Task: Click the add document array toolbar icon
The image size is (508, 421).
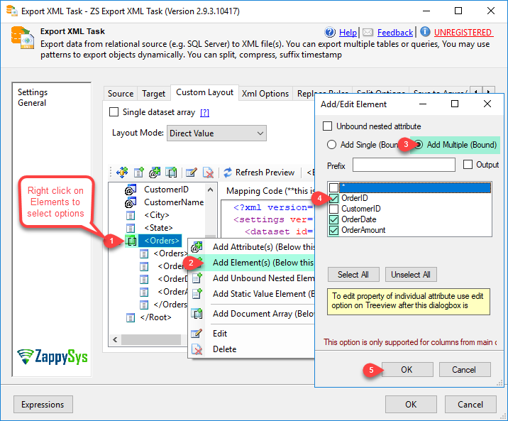Action: [171, 172]
